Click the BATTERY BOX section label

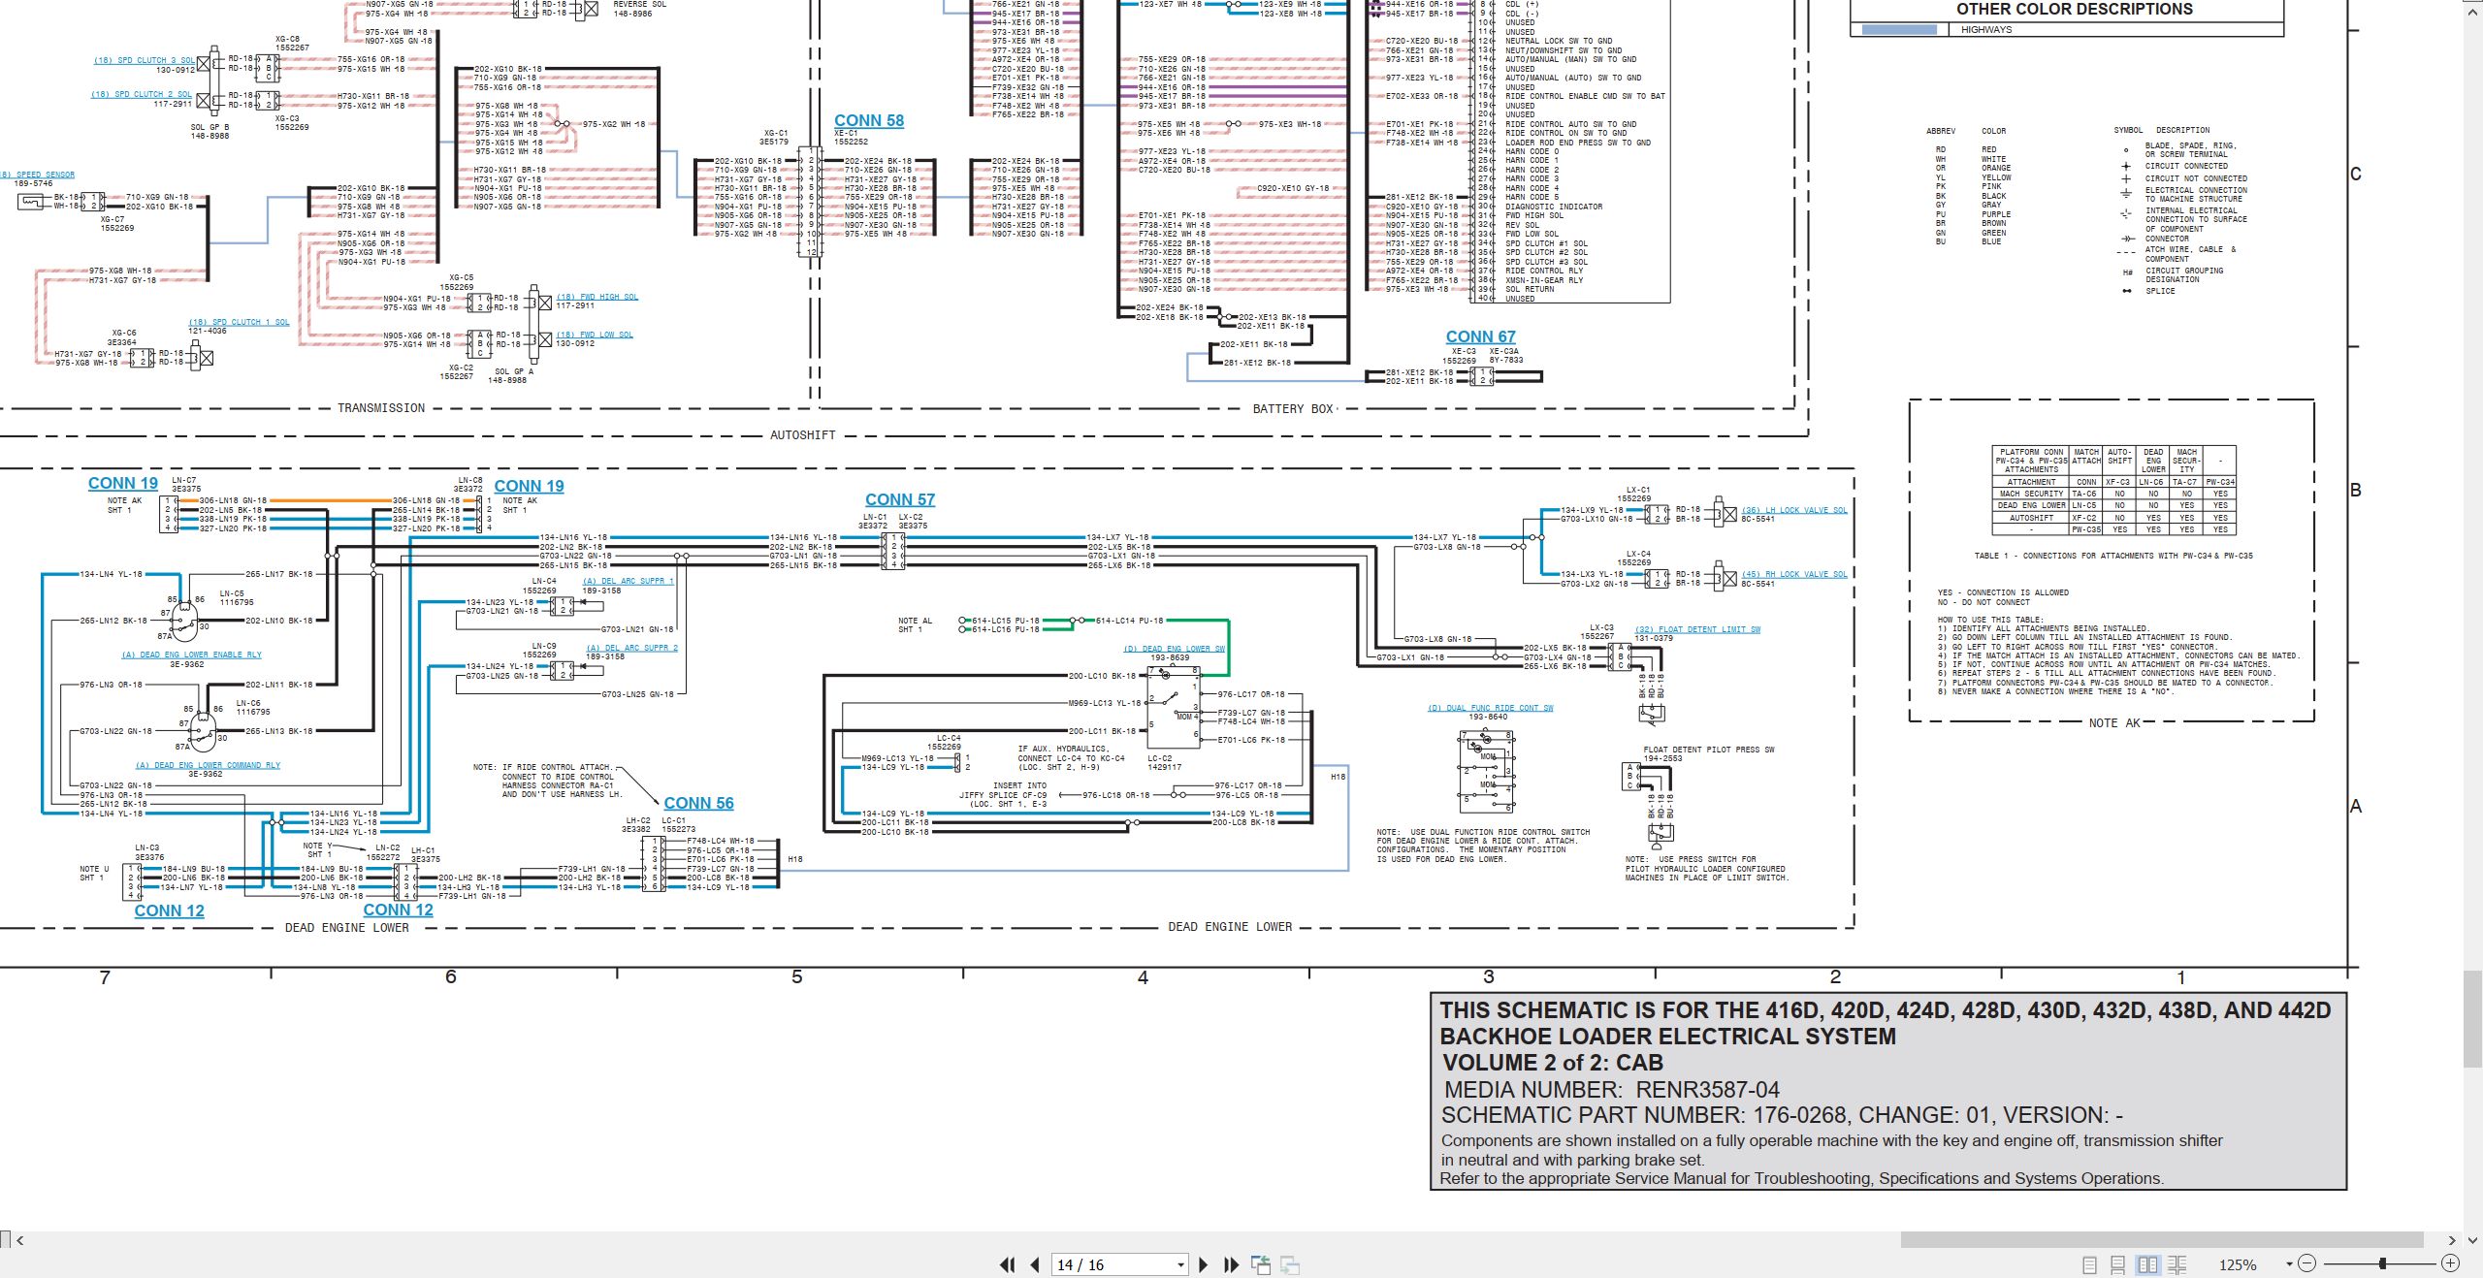[1293, 409]
